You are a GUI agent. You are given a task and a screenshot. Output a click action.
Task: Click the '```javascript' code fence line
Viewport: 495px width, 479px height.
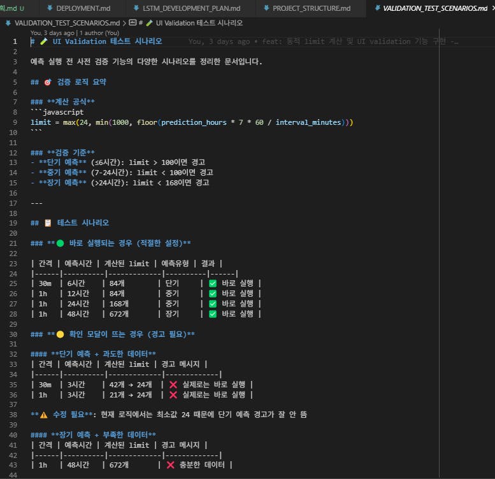click(57, 112)
